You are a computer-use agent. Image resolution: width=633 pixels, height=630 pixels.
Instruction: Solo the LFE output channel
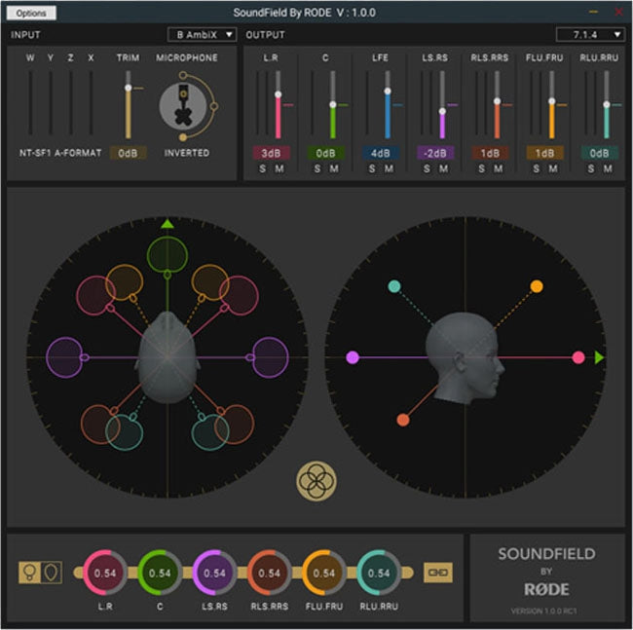pos(371,169)
